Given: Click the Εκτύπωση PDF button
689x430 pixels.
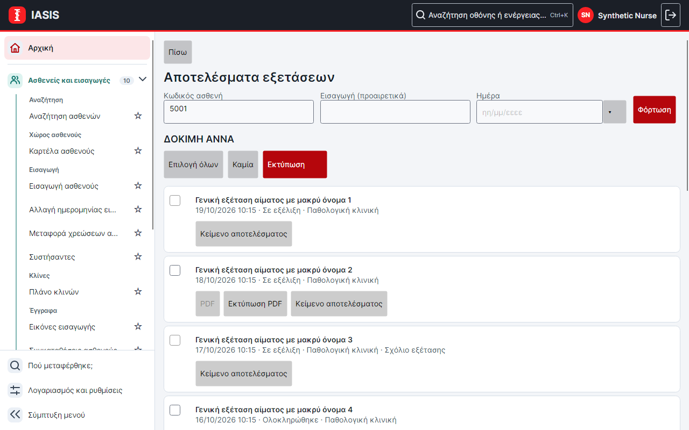Looking at the screenshot, I should [255, 304].
